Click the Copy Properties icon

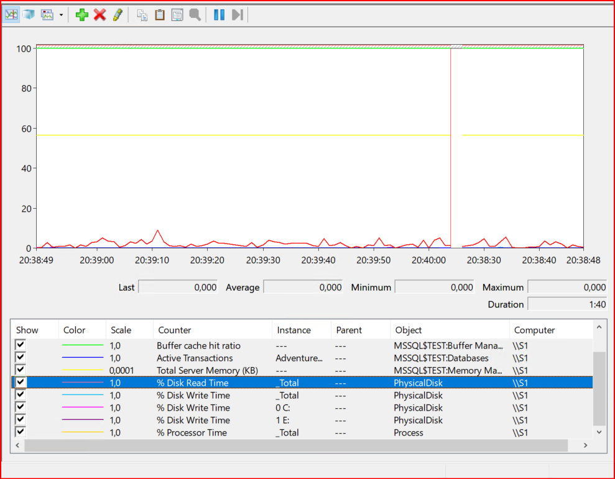pyautogui.click(x=142, y=15)
